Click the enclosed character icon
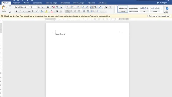The image size is (172, 97). (x=61, y=11)
